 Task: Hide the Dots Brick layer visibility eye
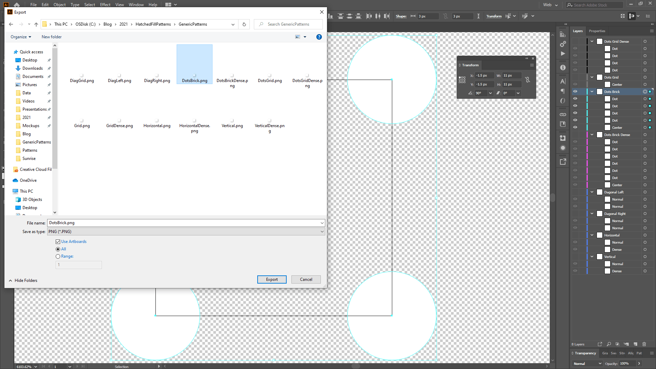point(575,92)
